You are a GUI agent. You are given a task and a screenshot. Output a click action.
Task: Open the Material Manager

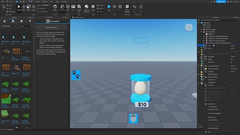[87, 8]
